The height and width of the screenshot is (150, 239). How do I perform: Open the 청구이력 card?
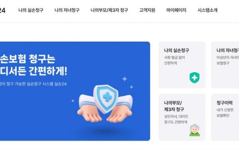coord(225,117)
